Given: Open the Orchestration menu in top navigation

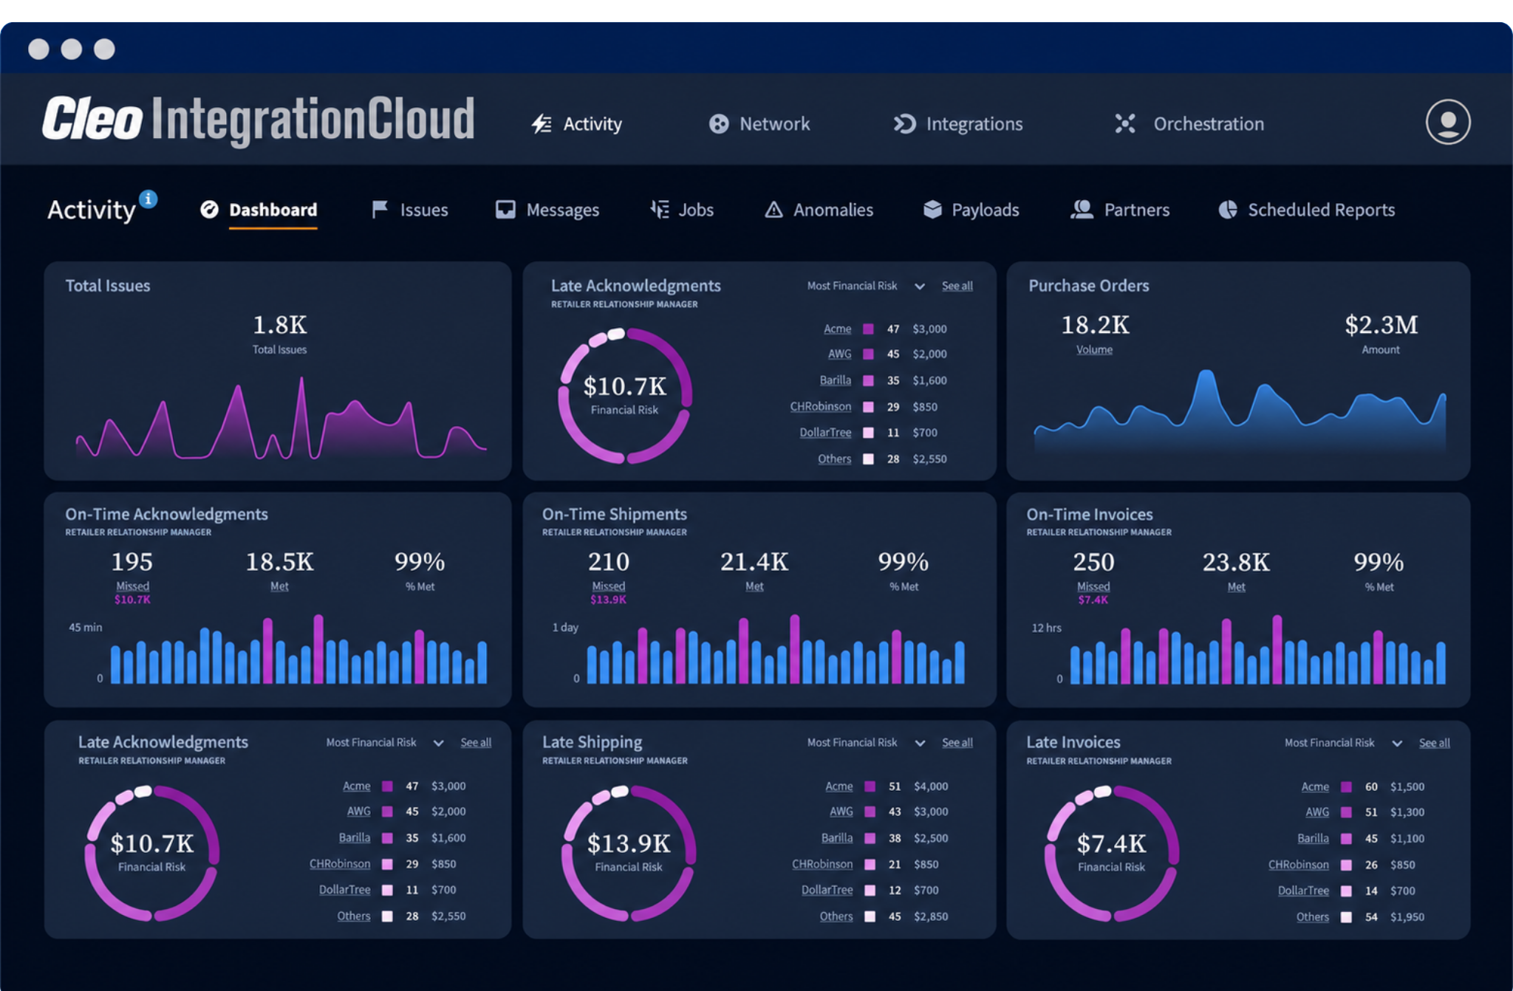Looking at the screenshot, I should coord(1209,123).
